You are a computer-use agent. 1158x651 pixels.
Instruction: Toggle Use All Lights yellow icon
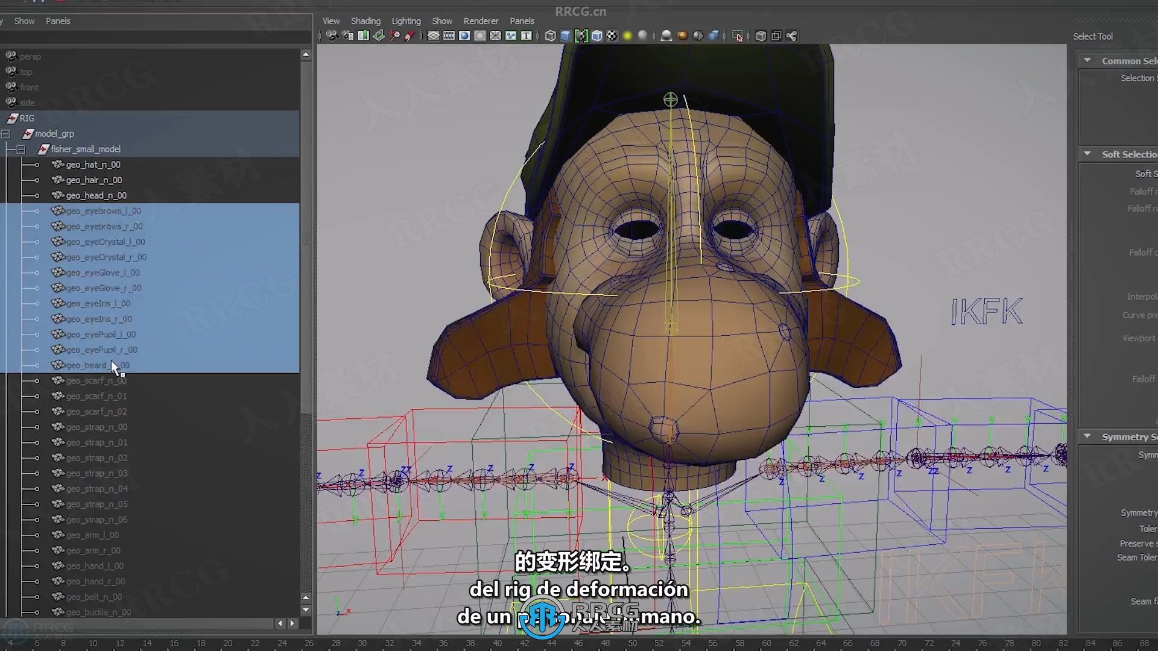coord(627,36)
